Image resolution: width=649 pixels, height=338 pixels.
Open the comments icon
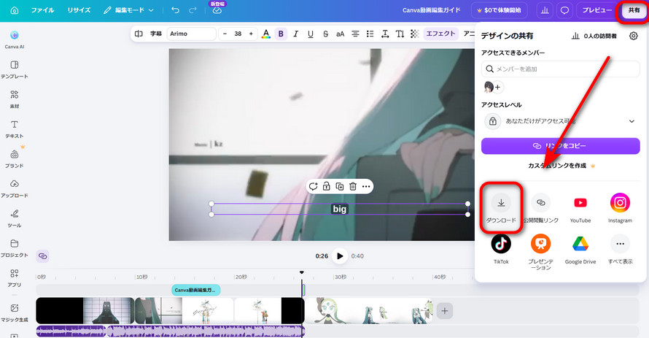tap(564, 10)
